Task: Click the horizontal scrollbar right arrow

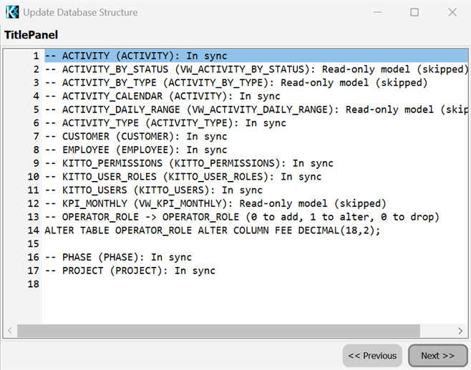Action: tap(460, 331)
